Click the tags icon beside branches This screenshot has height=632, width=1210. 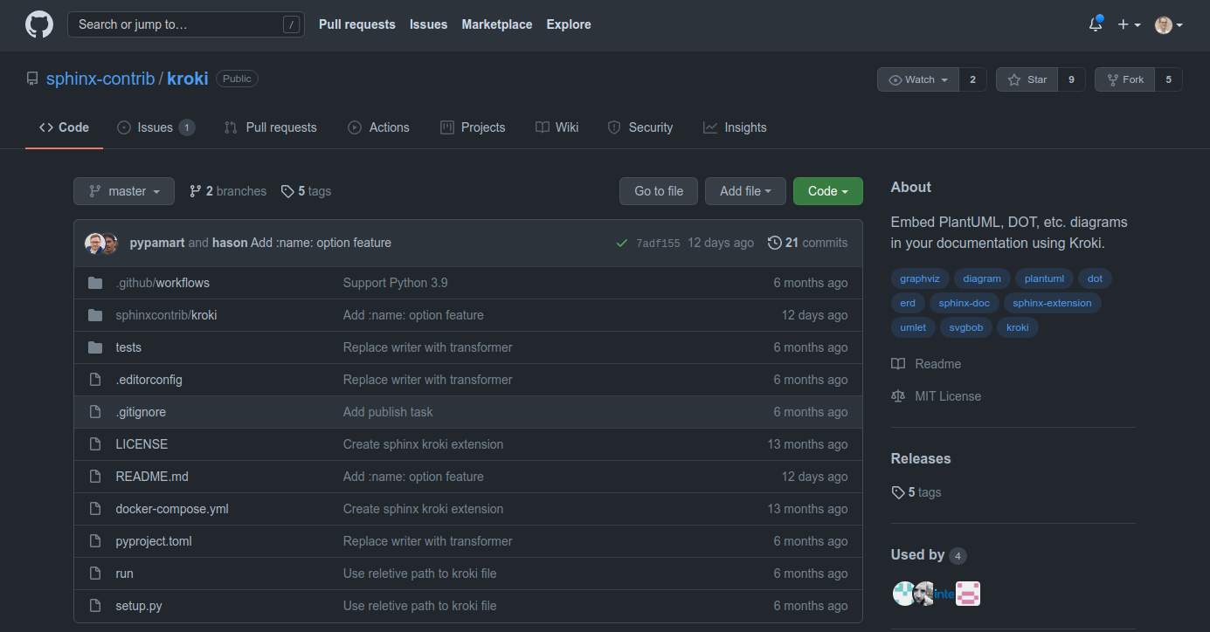tap(287, 191)
